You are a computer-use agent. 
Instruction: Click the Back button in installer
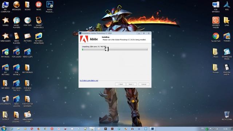(121, 84)
